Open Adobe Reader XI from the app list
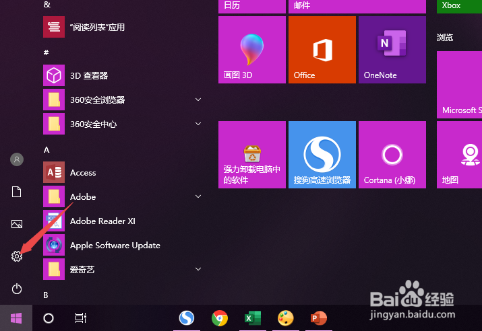The width and height of the screenshot is (482, 331). tap(123, 221)
